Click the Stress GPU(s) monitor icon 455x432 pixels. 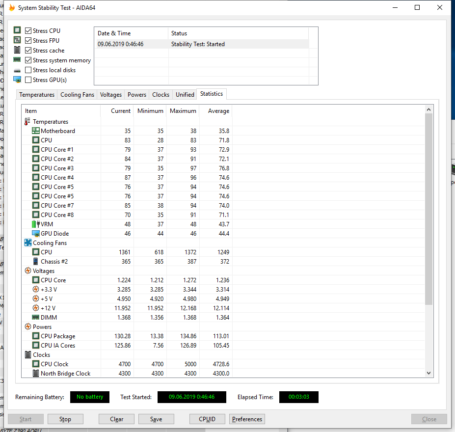click(x=17, y=80)
